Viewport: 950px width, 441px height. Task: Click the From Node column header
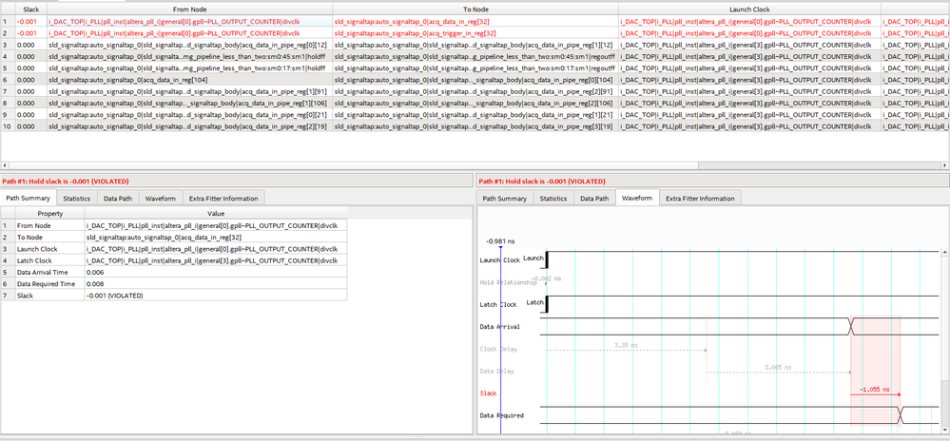188,8
